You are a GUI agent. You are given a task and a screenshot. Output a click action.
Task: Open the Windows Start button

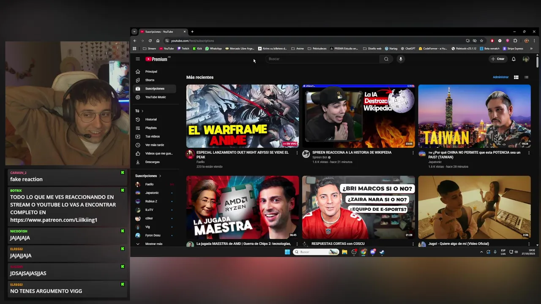pos(287,252)
